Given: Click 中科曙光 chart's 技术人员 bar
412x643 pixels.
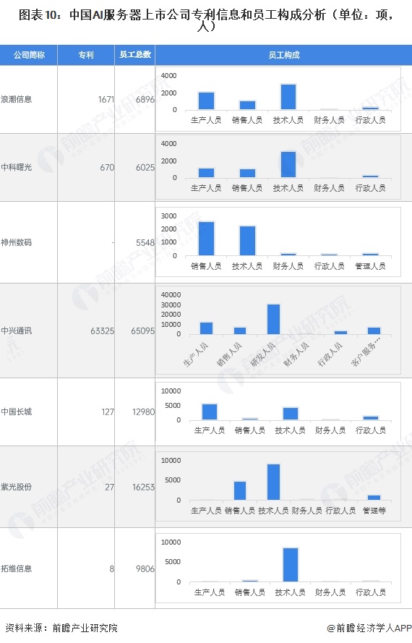Looking at the screenshot, I should pyautogui.click(x=288, y=165).
